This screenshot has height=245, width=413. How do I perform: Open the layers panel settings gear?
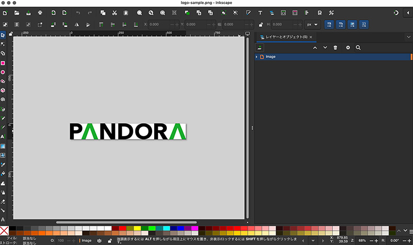coord(348,48)
